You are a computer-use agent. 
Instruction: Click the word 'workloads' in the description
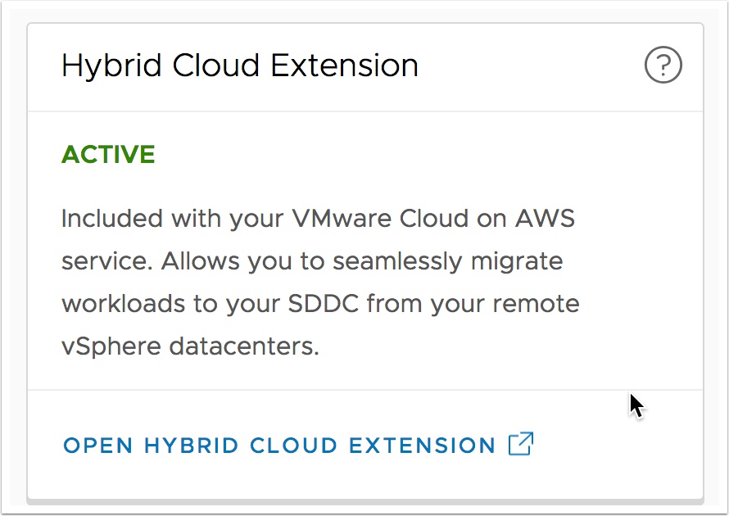[x=123, y=304]
